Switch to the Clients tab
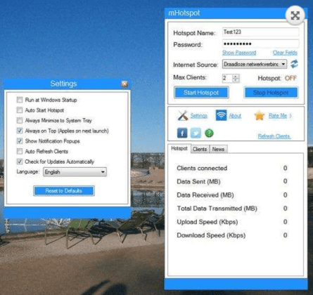This screenshot has width=313, height=295. [x=200, y=149]
